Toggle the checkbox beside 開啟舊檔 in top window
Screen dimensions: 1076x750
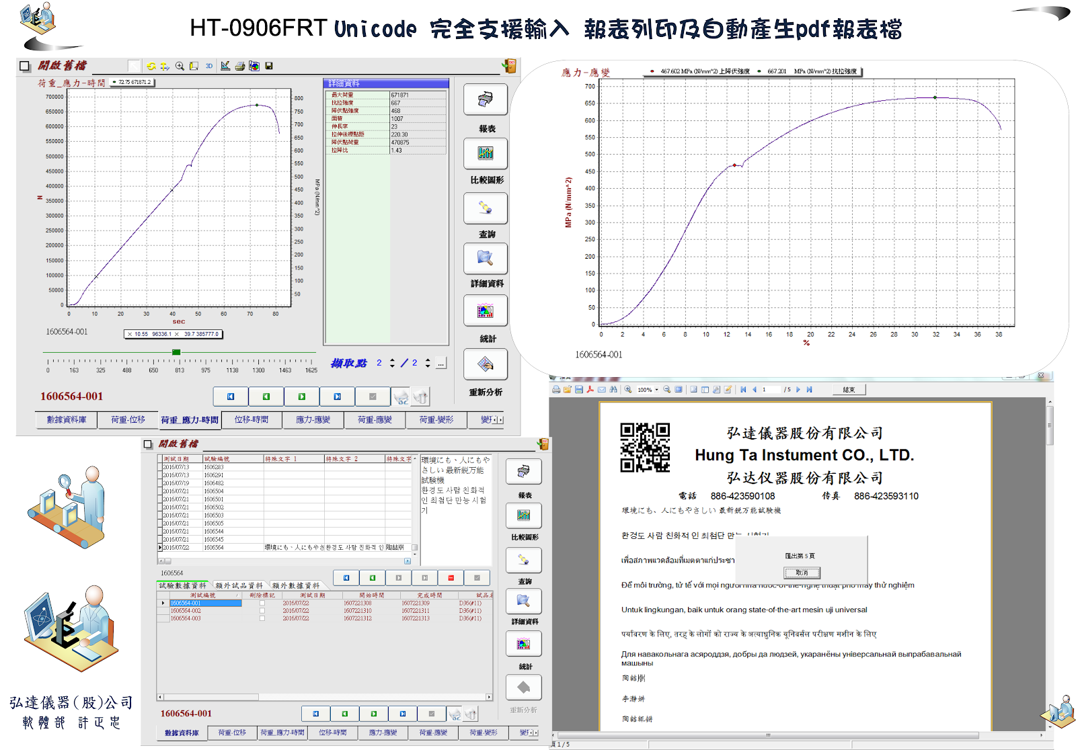coord(25,66)
